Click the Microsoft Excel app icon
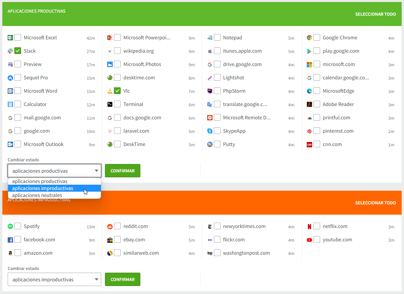This screenshot has height=294, width=404. (x=10, y=38)
